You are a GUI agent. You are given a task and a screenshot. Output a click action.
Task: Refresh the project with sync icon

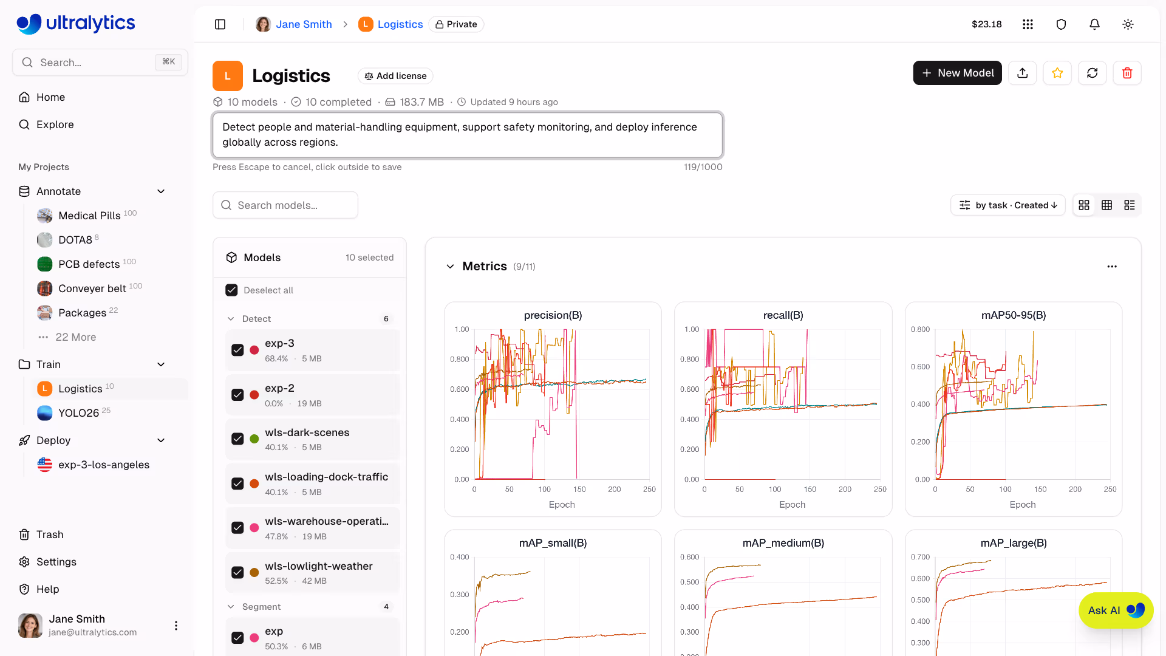tap(1093, 73)
